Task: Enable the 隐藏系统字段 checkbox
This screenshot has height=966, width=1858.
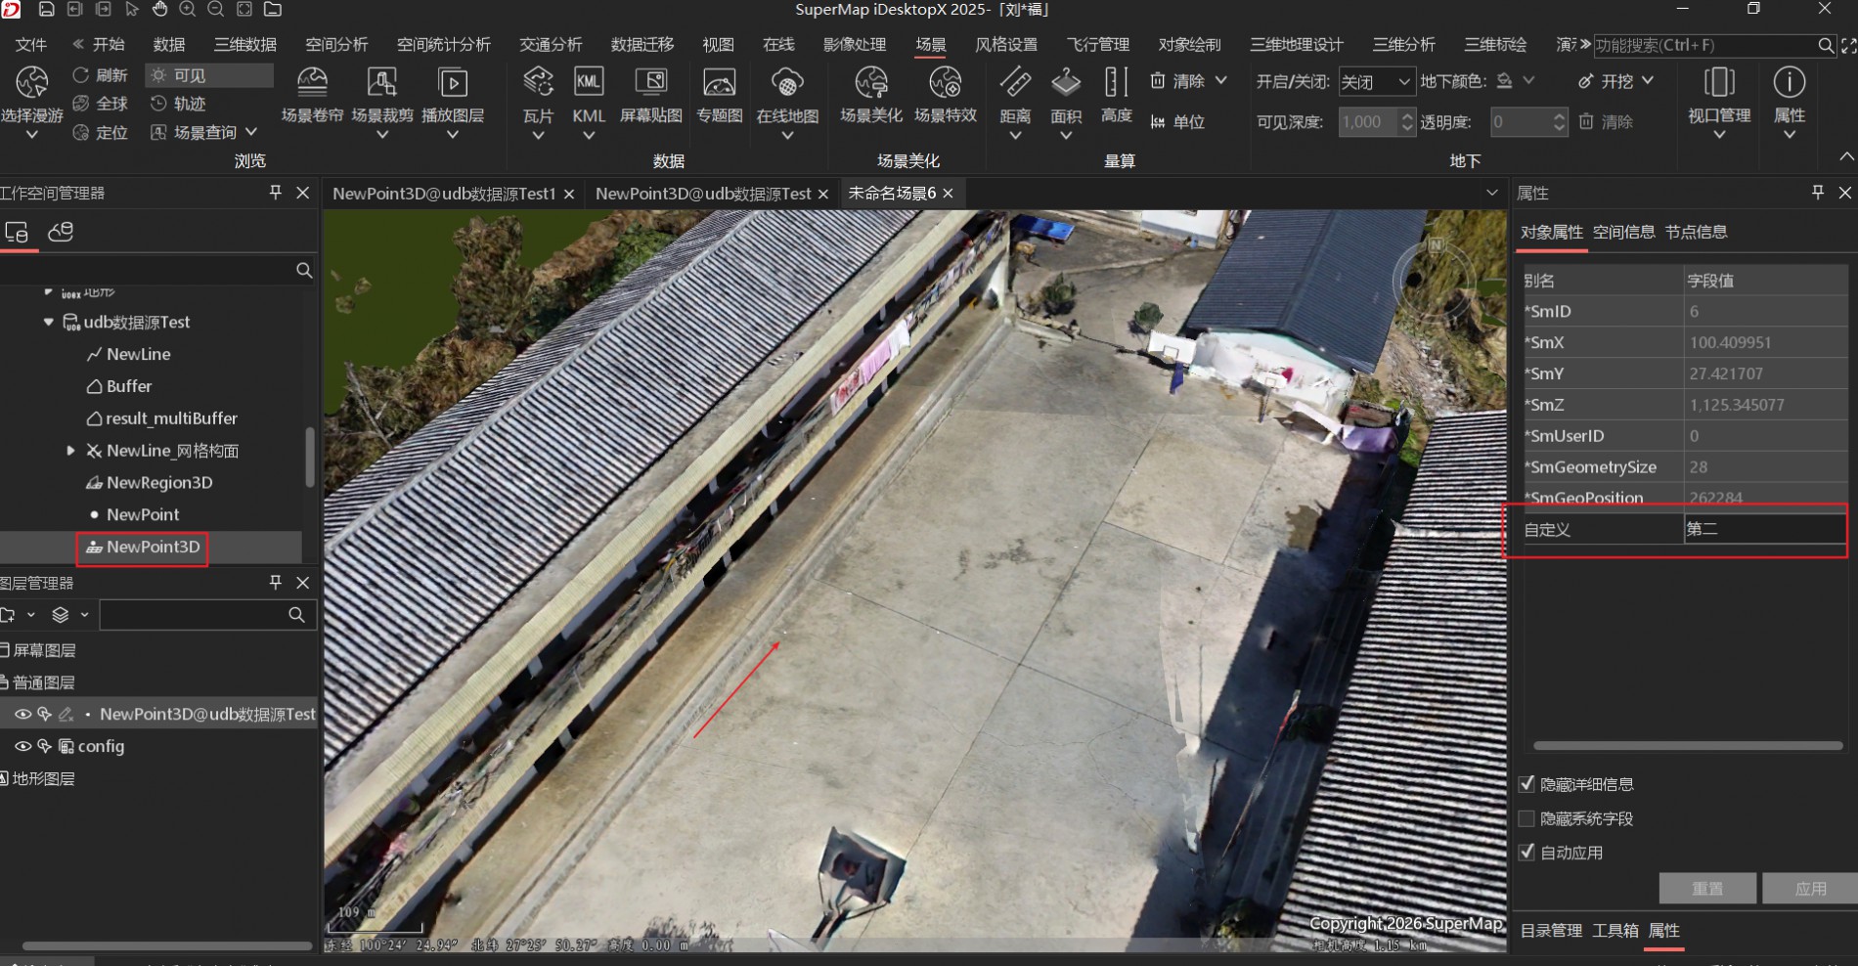Action: [x=1526, y=818]
